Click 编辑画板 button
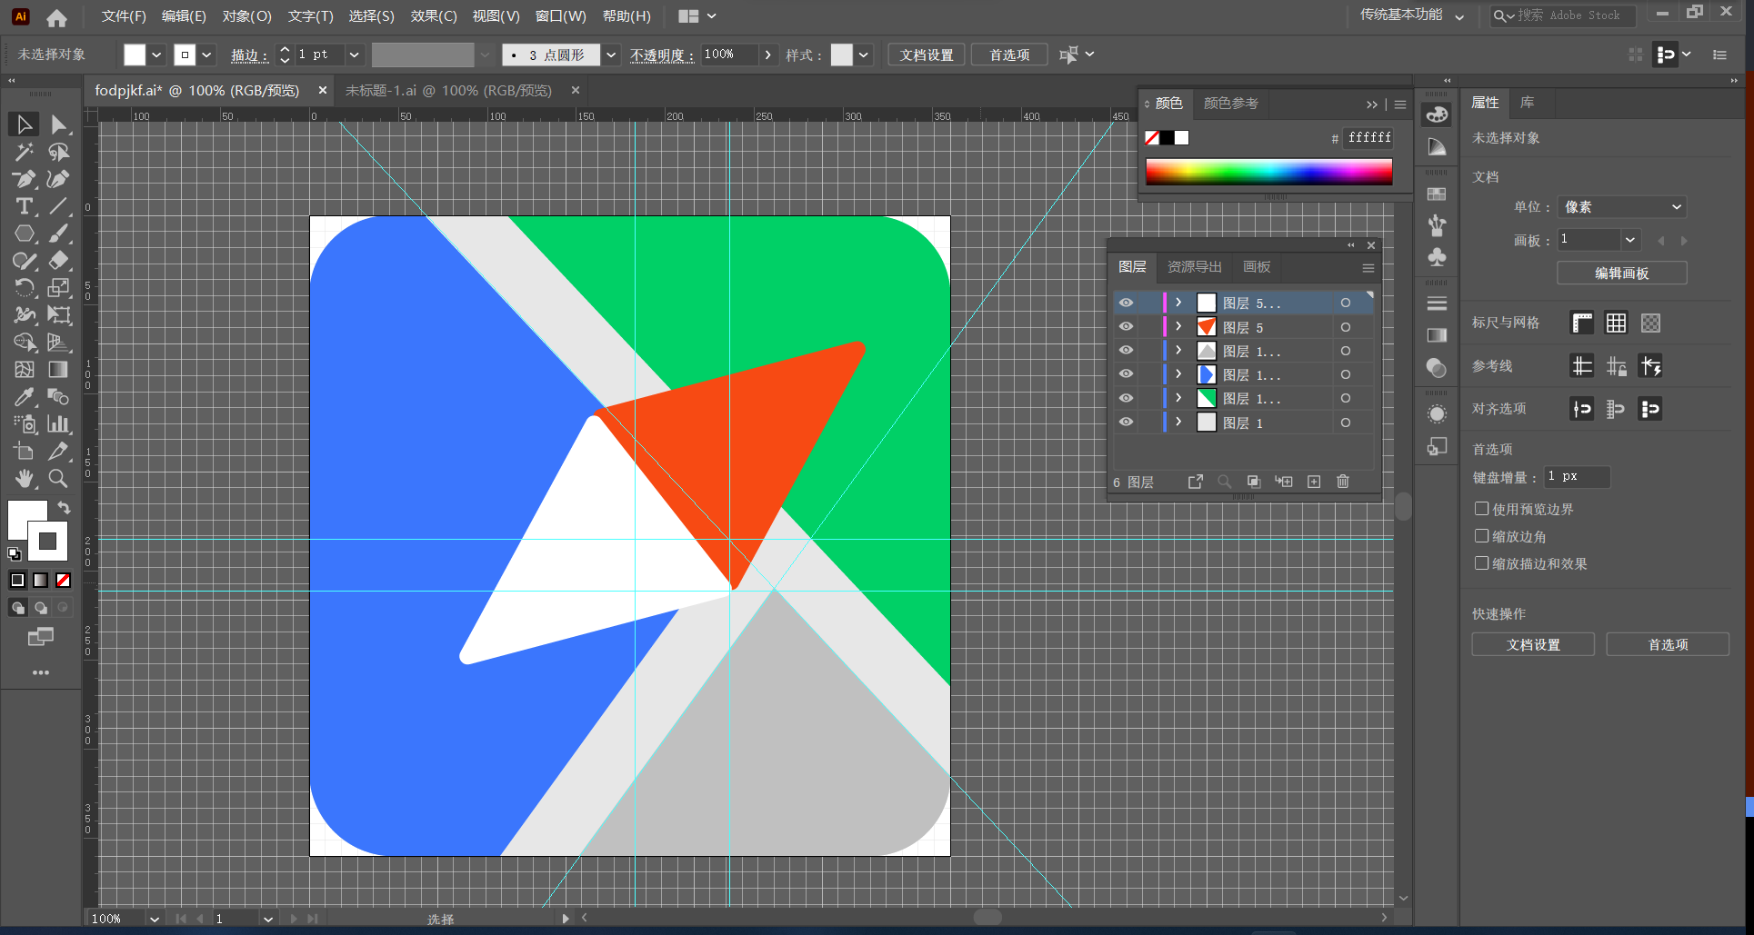Viewport: 1754px width, 935px height. (1621, 273)
